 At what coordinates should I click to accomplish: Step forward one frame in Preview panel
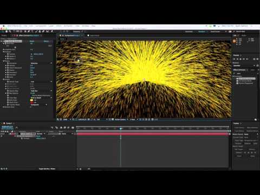click(x=244, y=59)
